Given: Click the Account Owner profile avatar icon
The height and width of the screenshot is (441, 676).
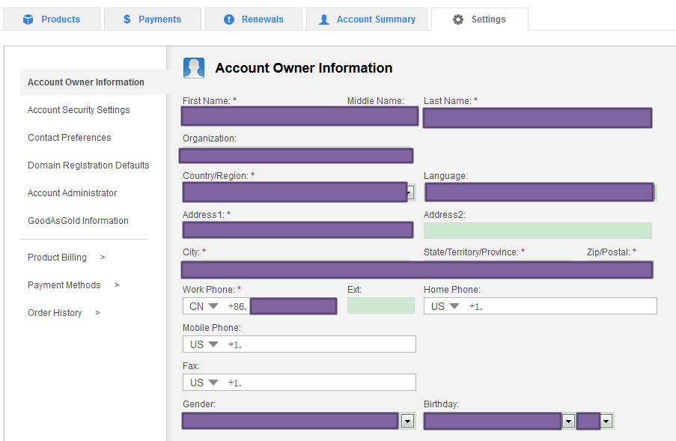Looking at the screenshot, I should pos(194,68).
